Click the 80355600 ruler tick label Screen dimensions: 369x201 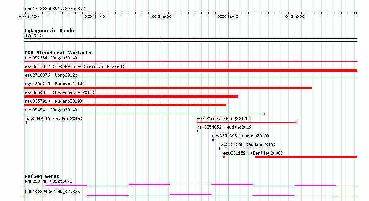pyautogui.click(x=161, y=17)
